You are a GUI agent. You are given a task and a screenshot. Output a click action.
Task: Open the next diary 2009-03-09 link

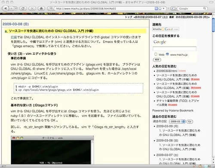[193, 17]
